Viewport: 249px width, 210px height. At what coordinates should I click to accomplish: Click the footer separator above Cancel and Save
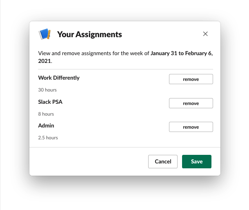pos(125,147)
